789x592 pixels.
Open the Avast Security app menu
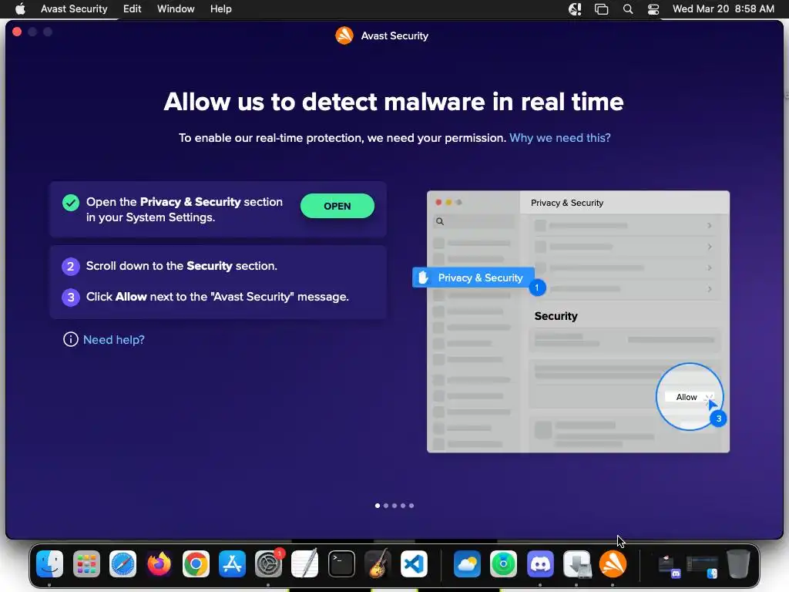pyautogui.click(x=74, y=8)
